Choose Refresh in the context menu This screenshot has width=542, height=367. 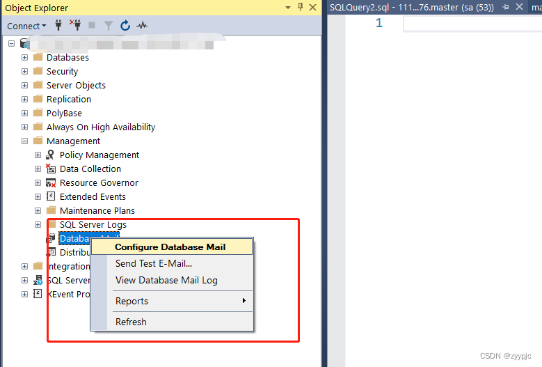[172, 322]
